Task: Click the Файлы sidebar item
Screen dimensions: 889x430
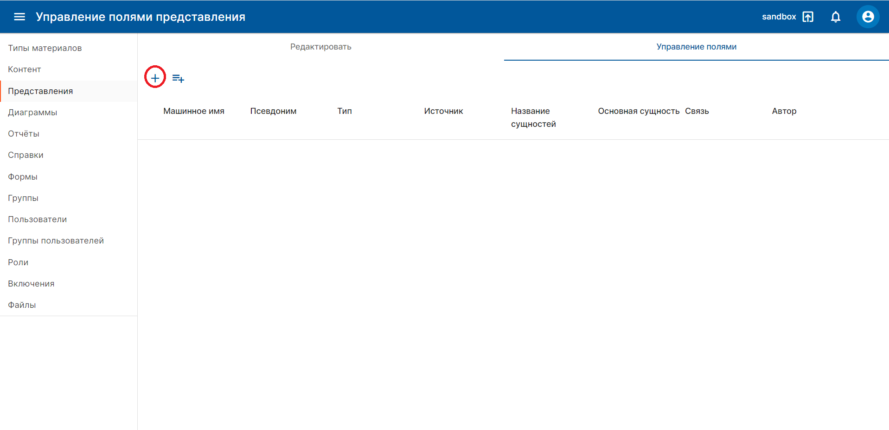Action: coord(22,305)
